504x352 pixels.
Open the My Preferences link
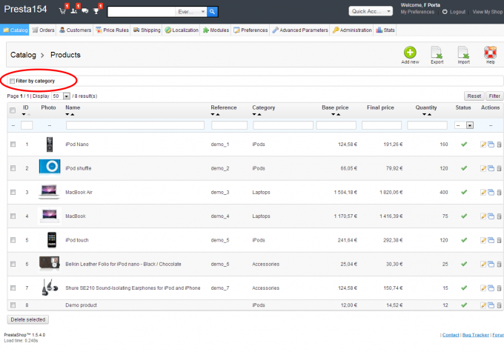point(417,12)
